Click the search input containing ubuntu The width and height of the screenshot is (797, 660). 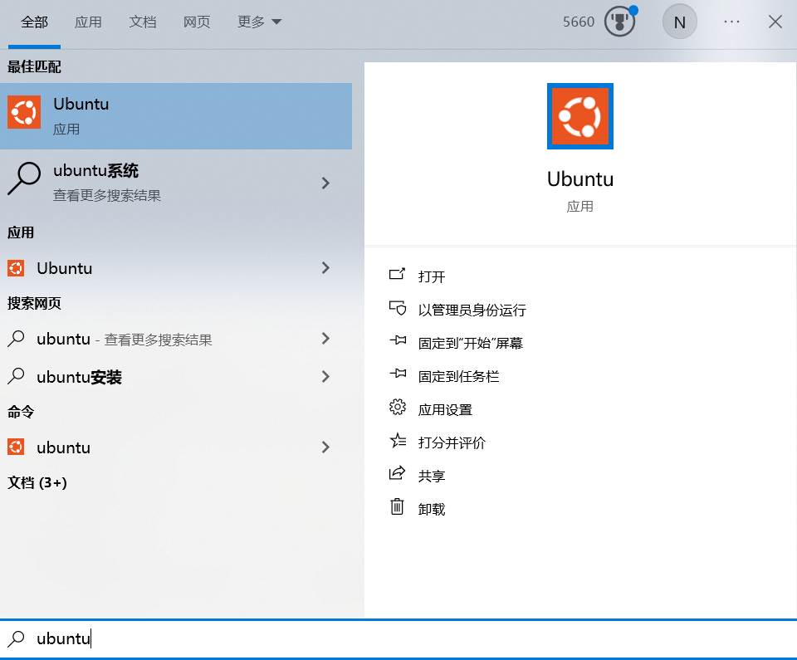tap(398, 638)
